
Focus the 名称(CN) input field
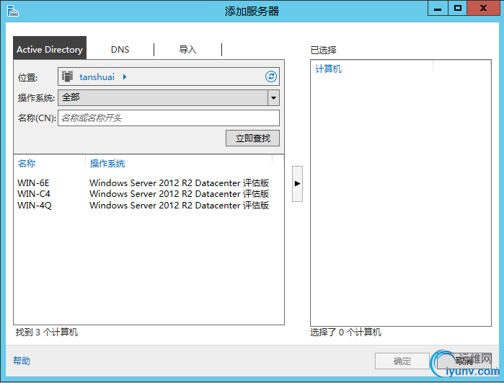coord(169,118)
